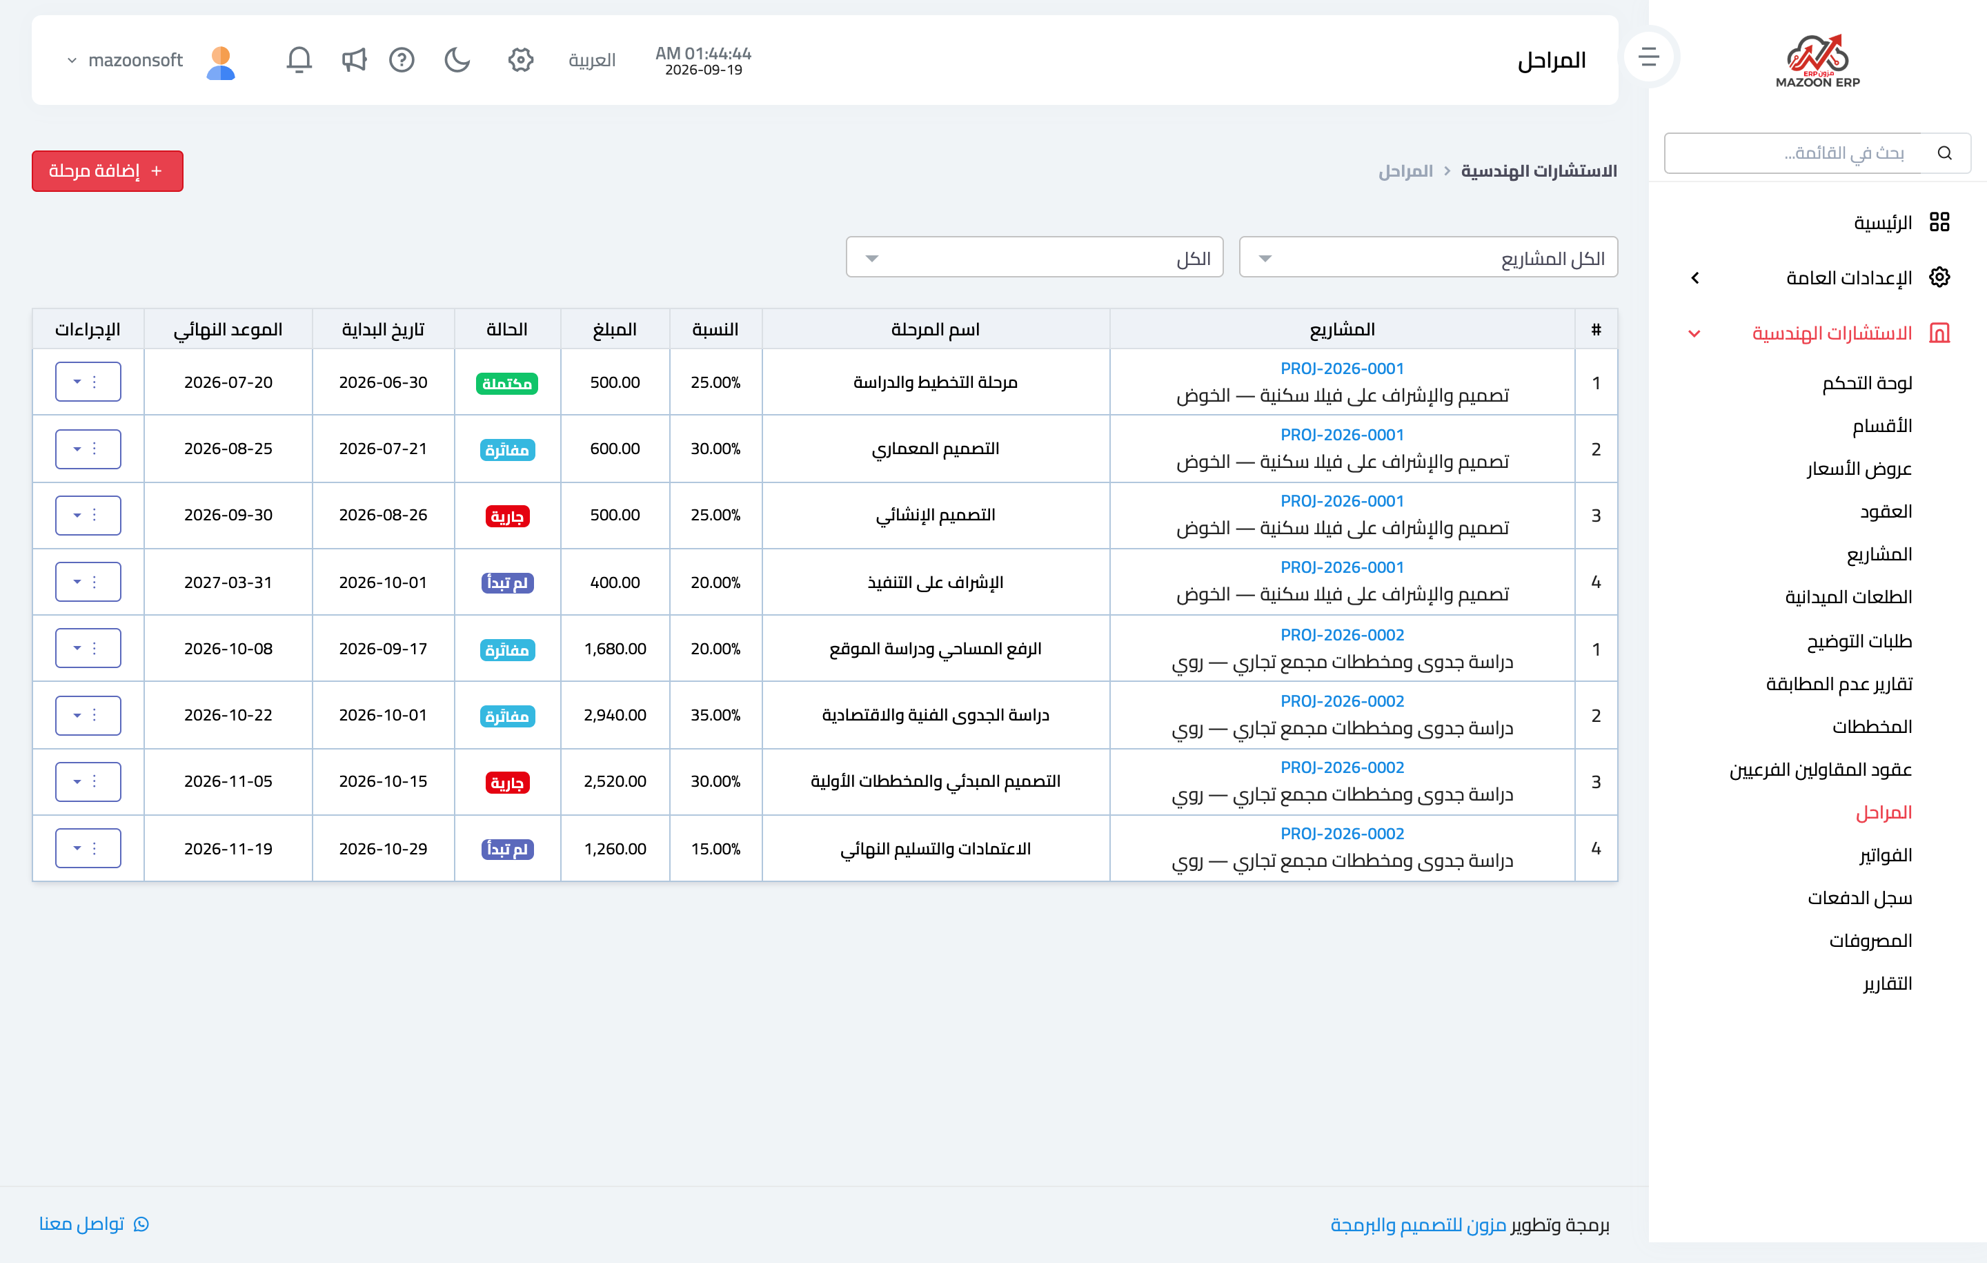Click the announcements megaphone icon
The image size is (1987, 1263).
tap(353, 59)
